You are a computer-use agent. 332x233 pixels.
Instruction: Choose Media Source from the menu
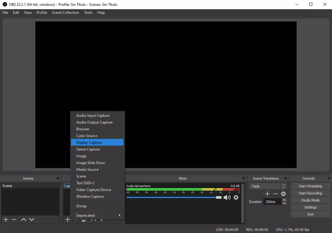click(x=97, y=170)
